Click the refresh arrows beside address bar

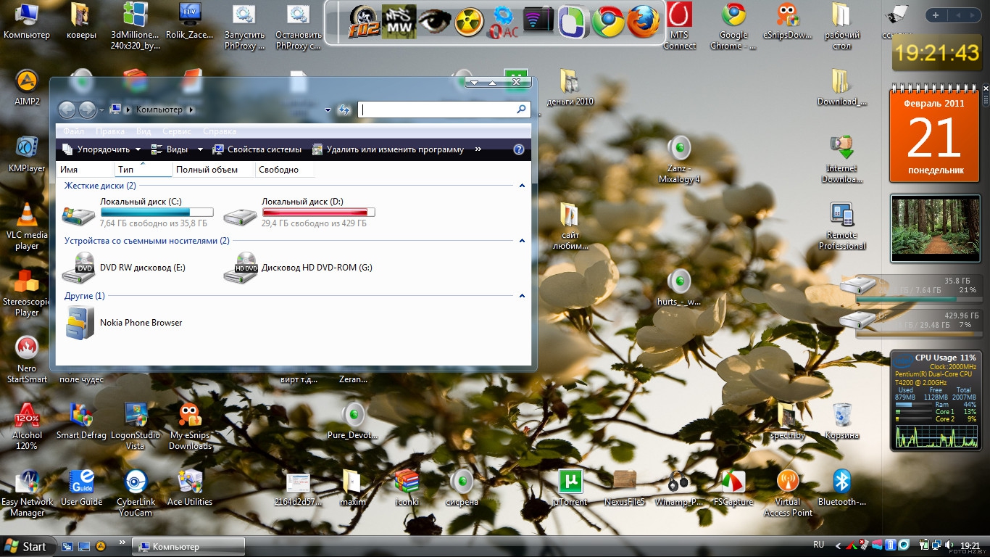[x=344, y=110]
